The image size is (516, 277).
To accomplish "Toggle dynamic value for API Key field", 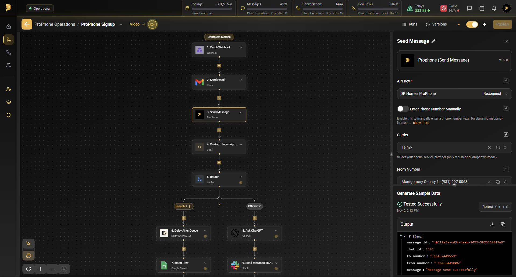I will (x=506, y=81).
